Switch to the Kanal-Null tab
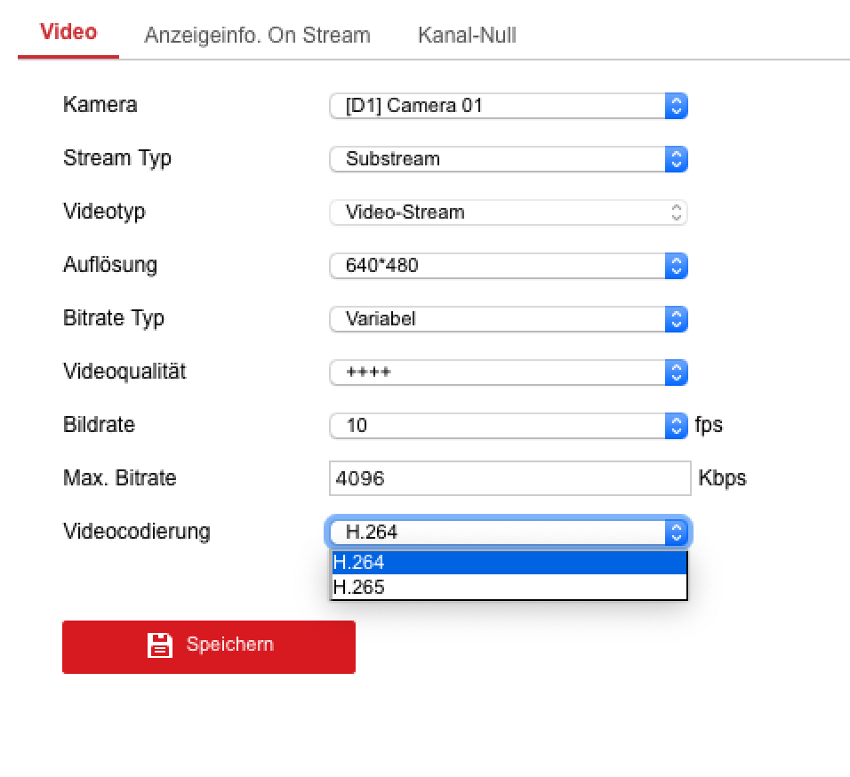 pyautogui.click(x=466, y=35)
